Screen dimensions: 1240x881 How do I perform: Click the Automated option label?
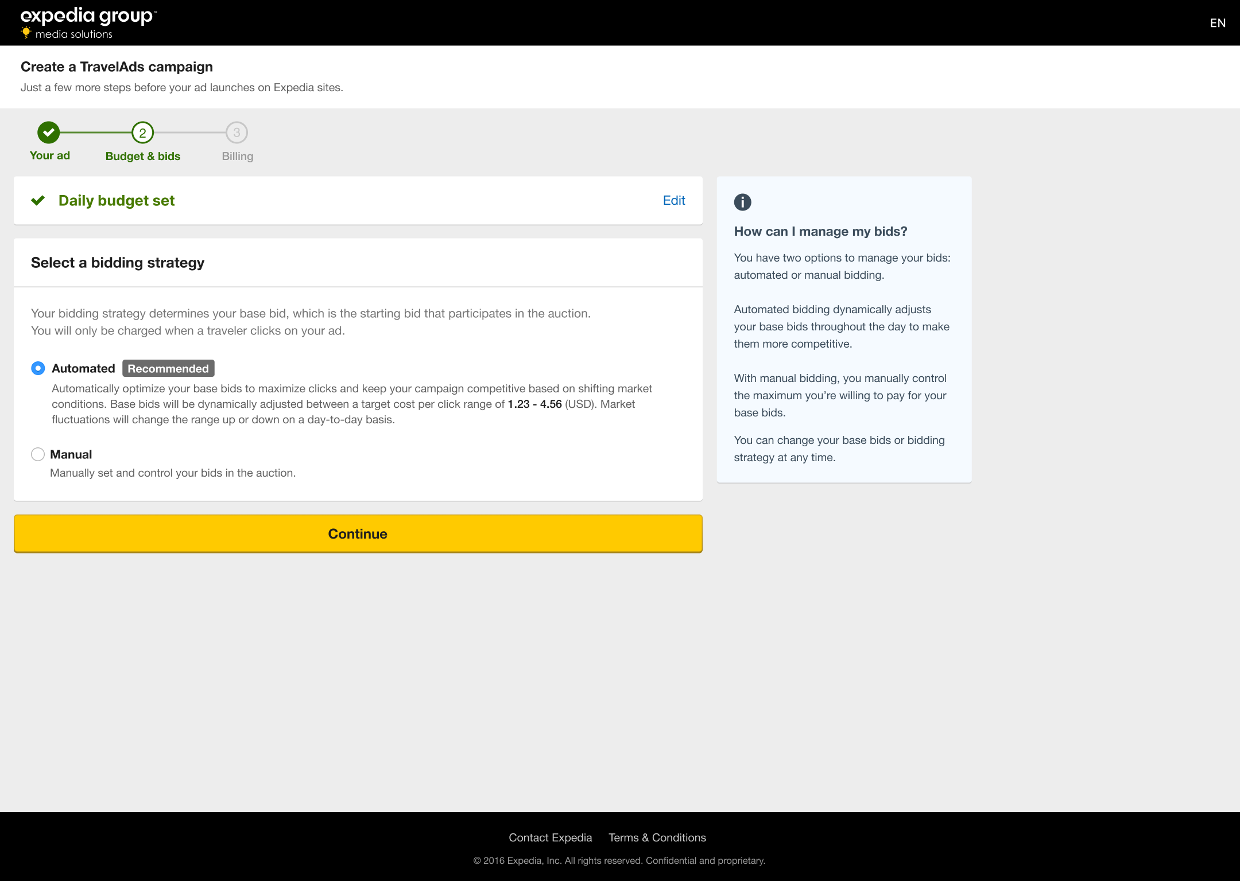(83, 368)
